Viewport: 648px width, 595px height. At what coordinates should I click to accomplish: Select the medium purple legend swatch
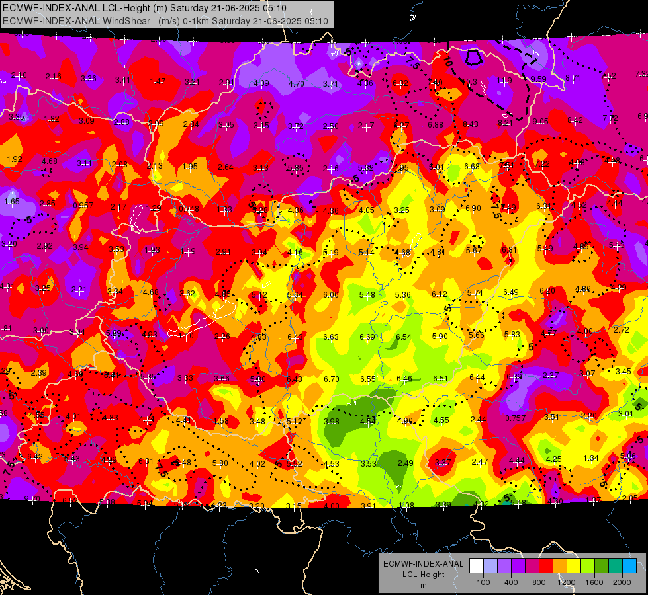[504, 566]
